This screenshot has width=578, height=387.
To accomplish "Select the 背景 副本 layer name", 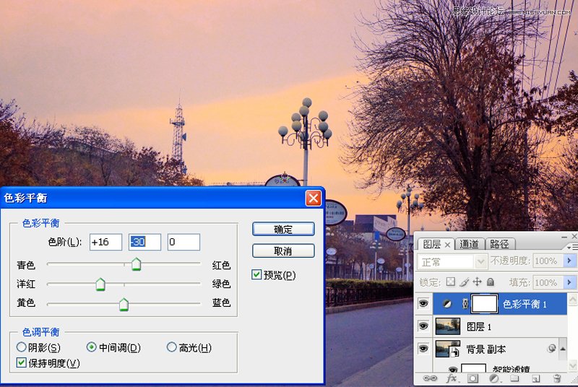I will pyautogui.click(x=486, y=349).
